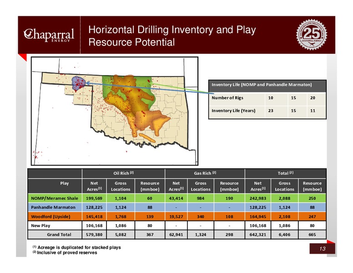Select the 'NOMP/Meramec Shale' row label

pos(55,198)
